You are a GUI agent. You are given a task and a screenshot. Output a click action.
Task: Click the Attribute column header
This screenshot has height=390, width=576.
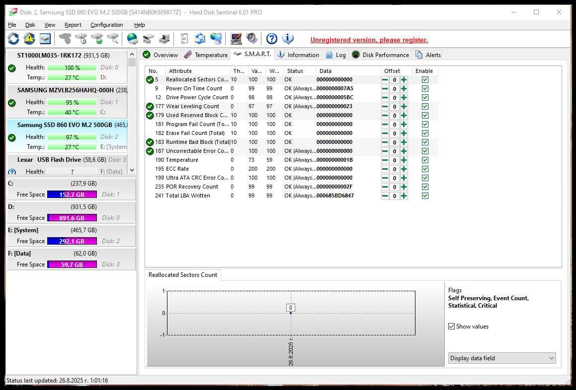coord(198,71)
